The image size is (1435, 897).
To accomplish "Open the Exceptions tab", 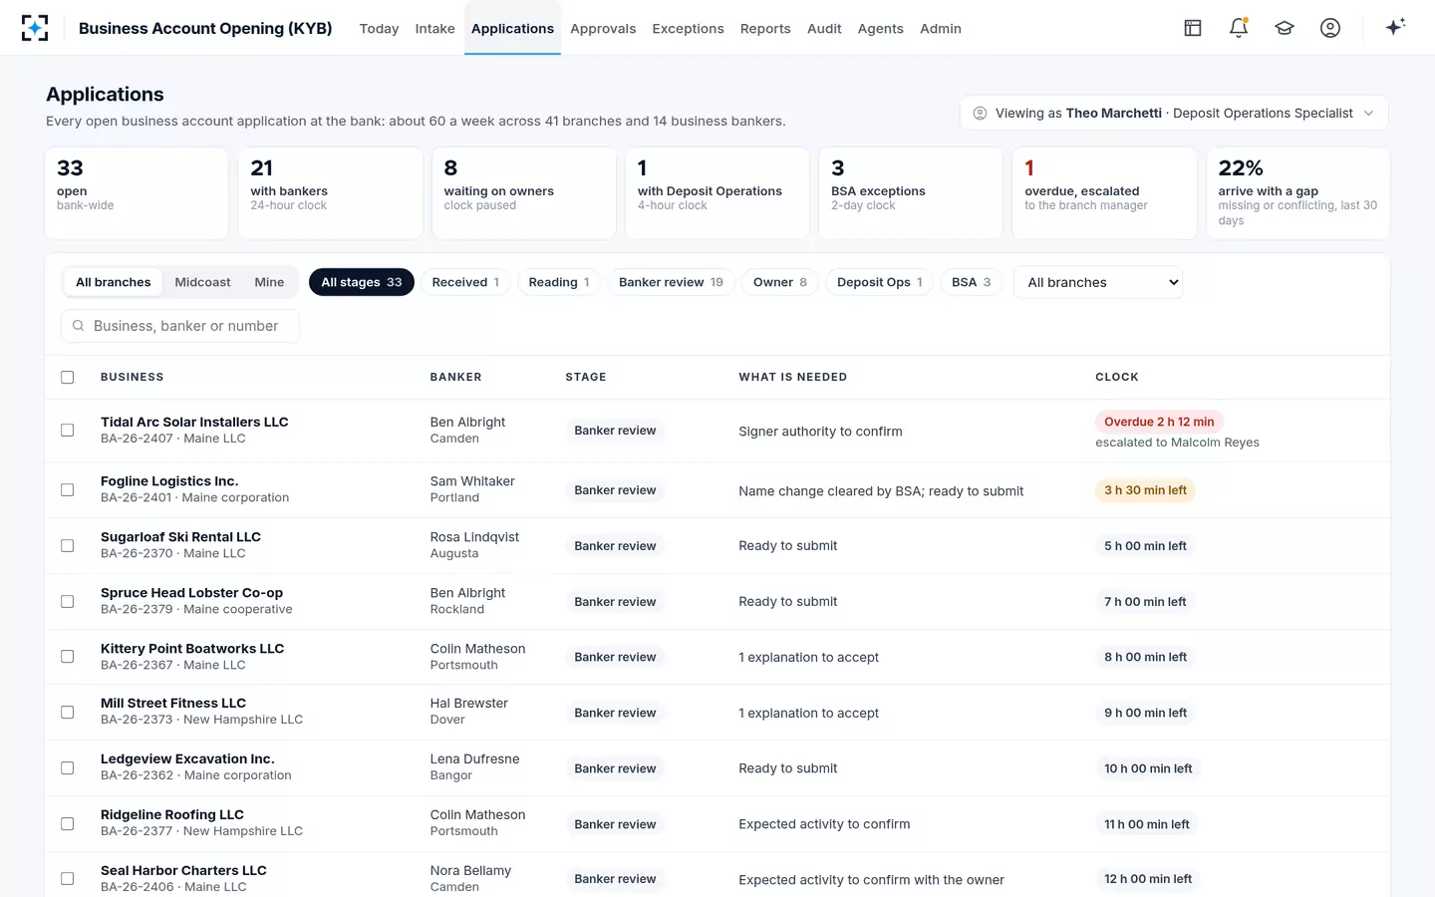I will pyautogui.click(x=688, y=28).
